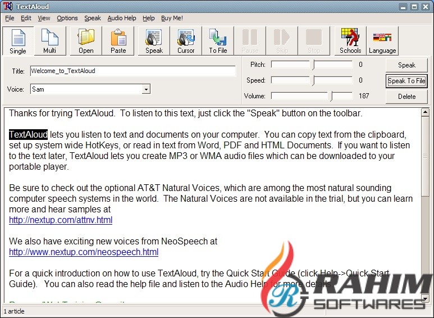Image resolution: width=434 pixels, height=318 pixels.
Task: Speak from Cursor toolbar icon
Action: point(186,41)
